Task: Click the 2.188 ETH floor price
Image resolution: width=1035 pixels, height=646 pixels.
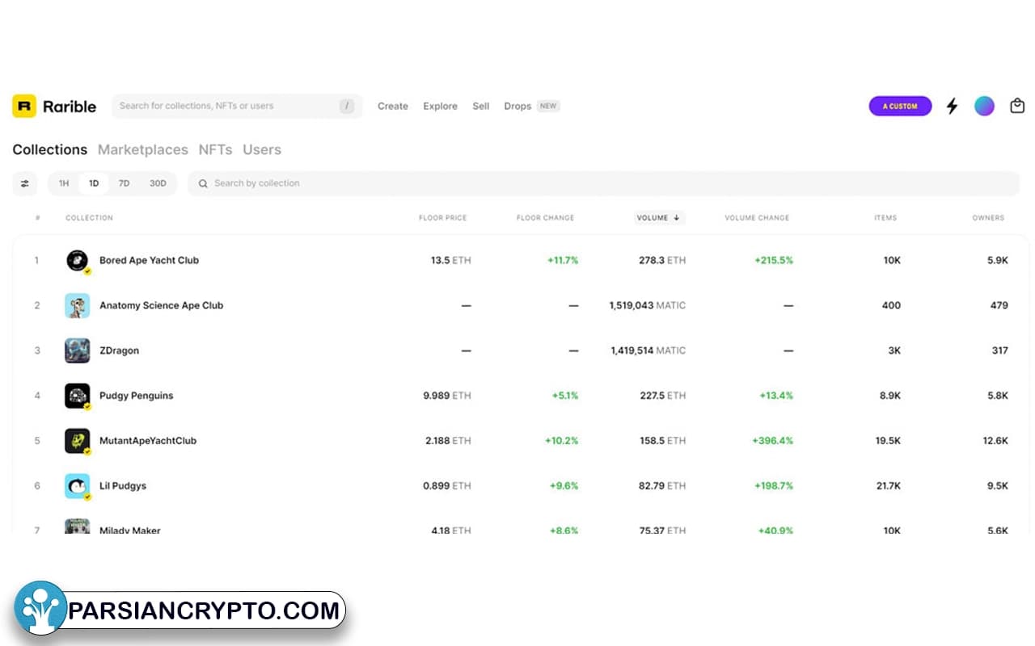Action: tap(448, 441)
